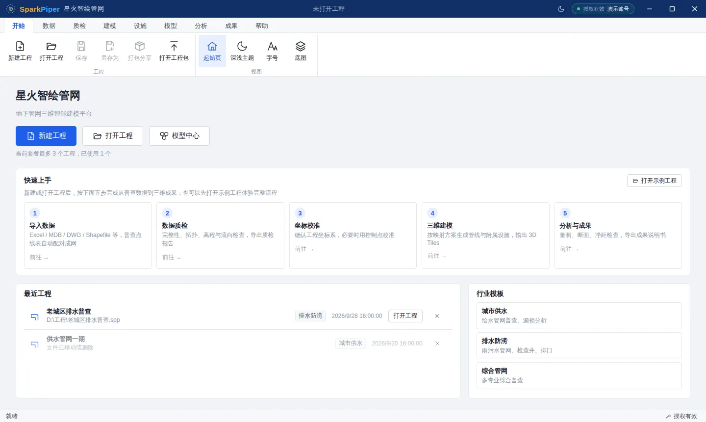Open the 帮助 ribbon tab

[262, 26]
